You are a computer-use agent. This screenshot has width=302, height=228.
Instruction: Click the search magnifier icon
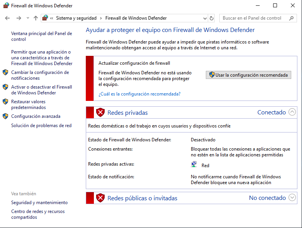[291, 18]
